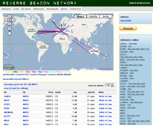Pan the map left with arrow icon
Image resolution: width=153 pixels, height=127 pixels.
[6, 20]
